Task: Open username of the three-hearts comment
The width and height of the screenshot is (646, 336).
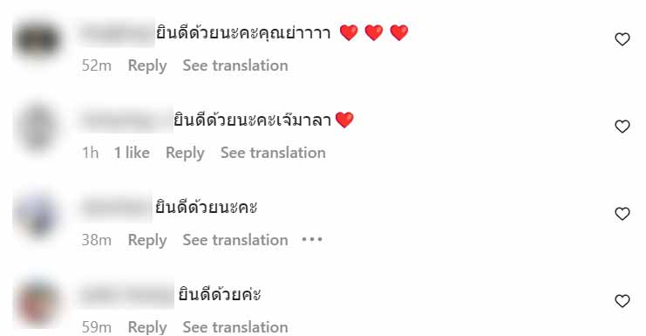Action: click(117, 32)
